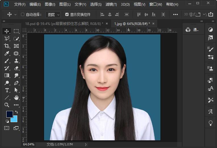The height and width of the screenshot is (148, 217).
Task: Select the Move tool in the toolbox
Action: point(7,31)
